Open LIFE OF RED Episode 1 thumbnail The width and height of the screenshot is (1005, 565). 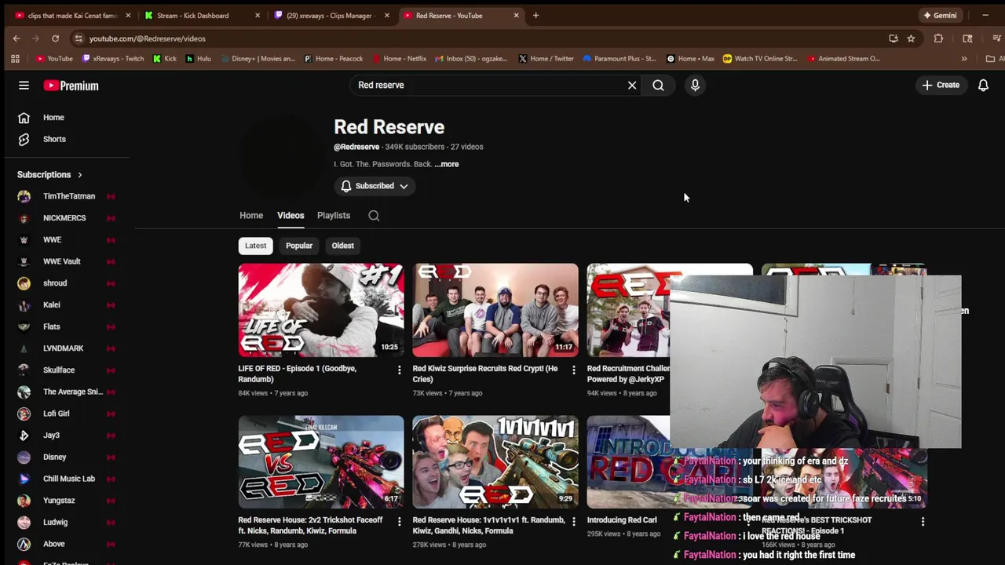pyautogui.click(x=321, y=310)
